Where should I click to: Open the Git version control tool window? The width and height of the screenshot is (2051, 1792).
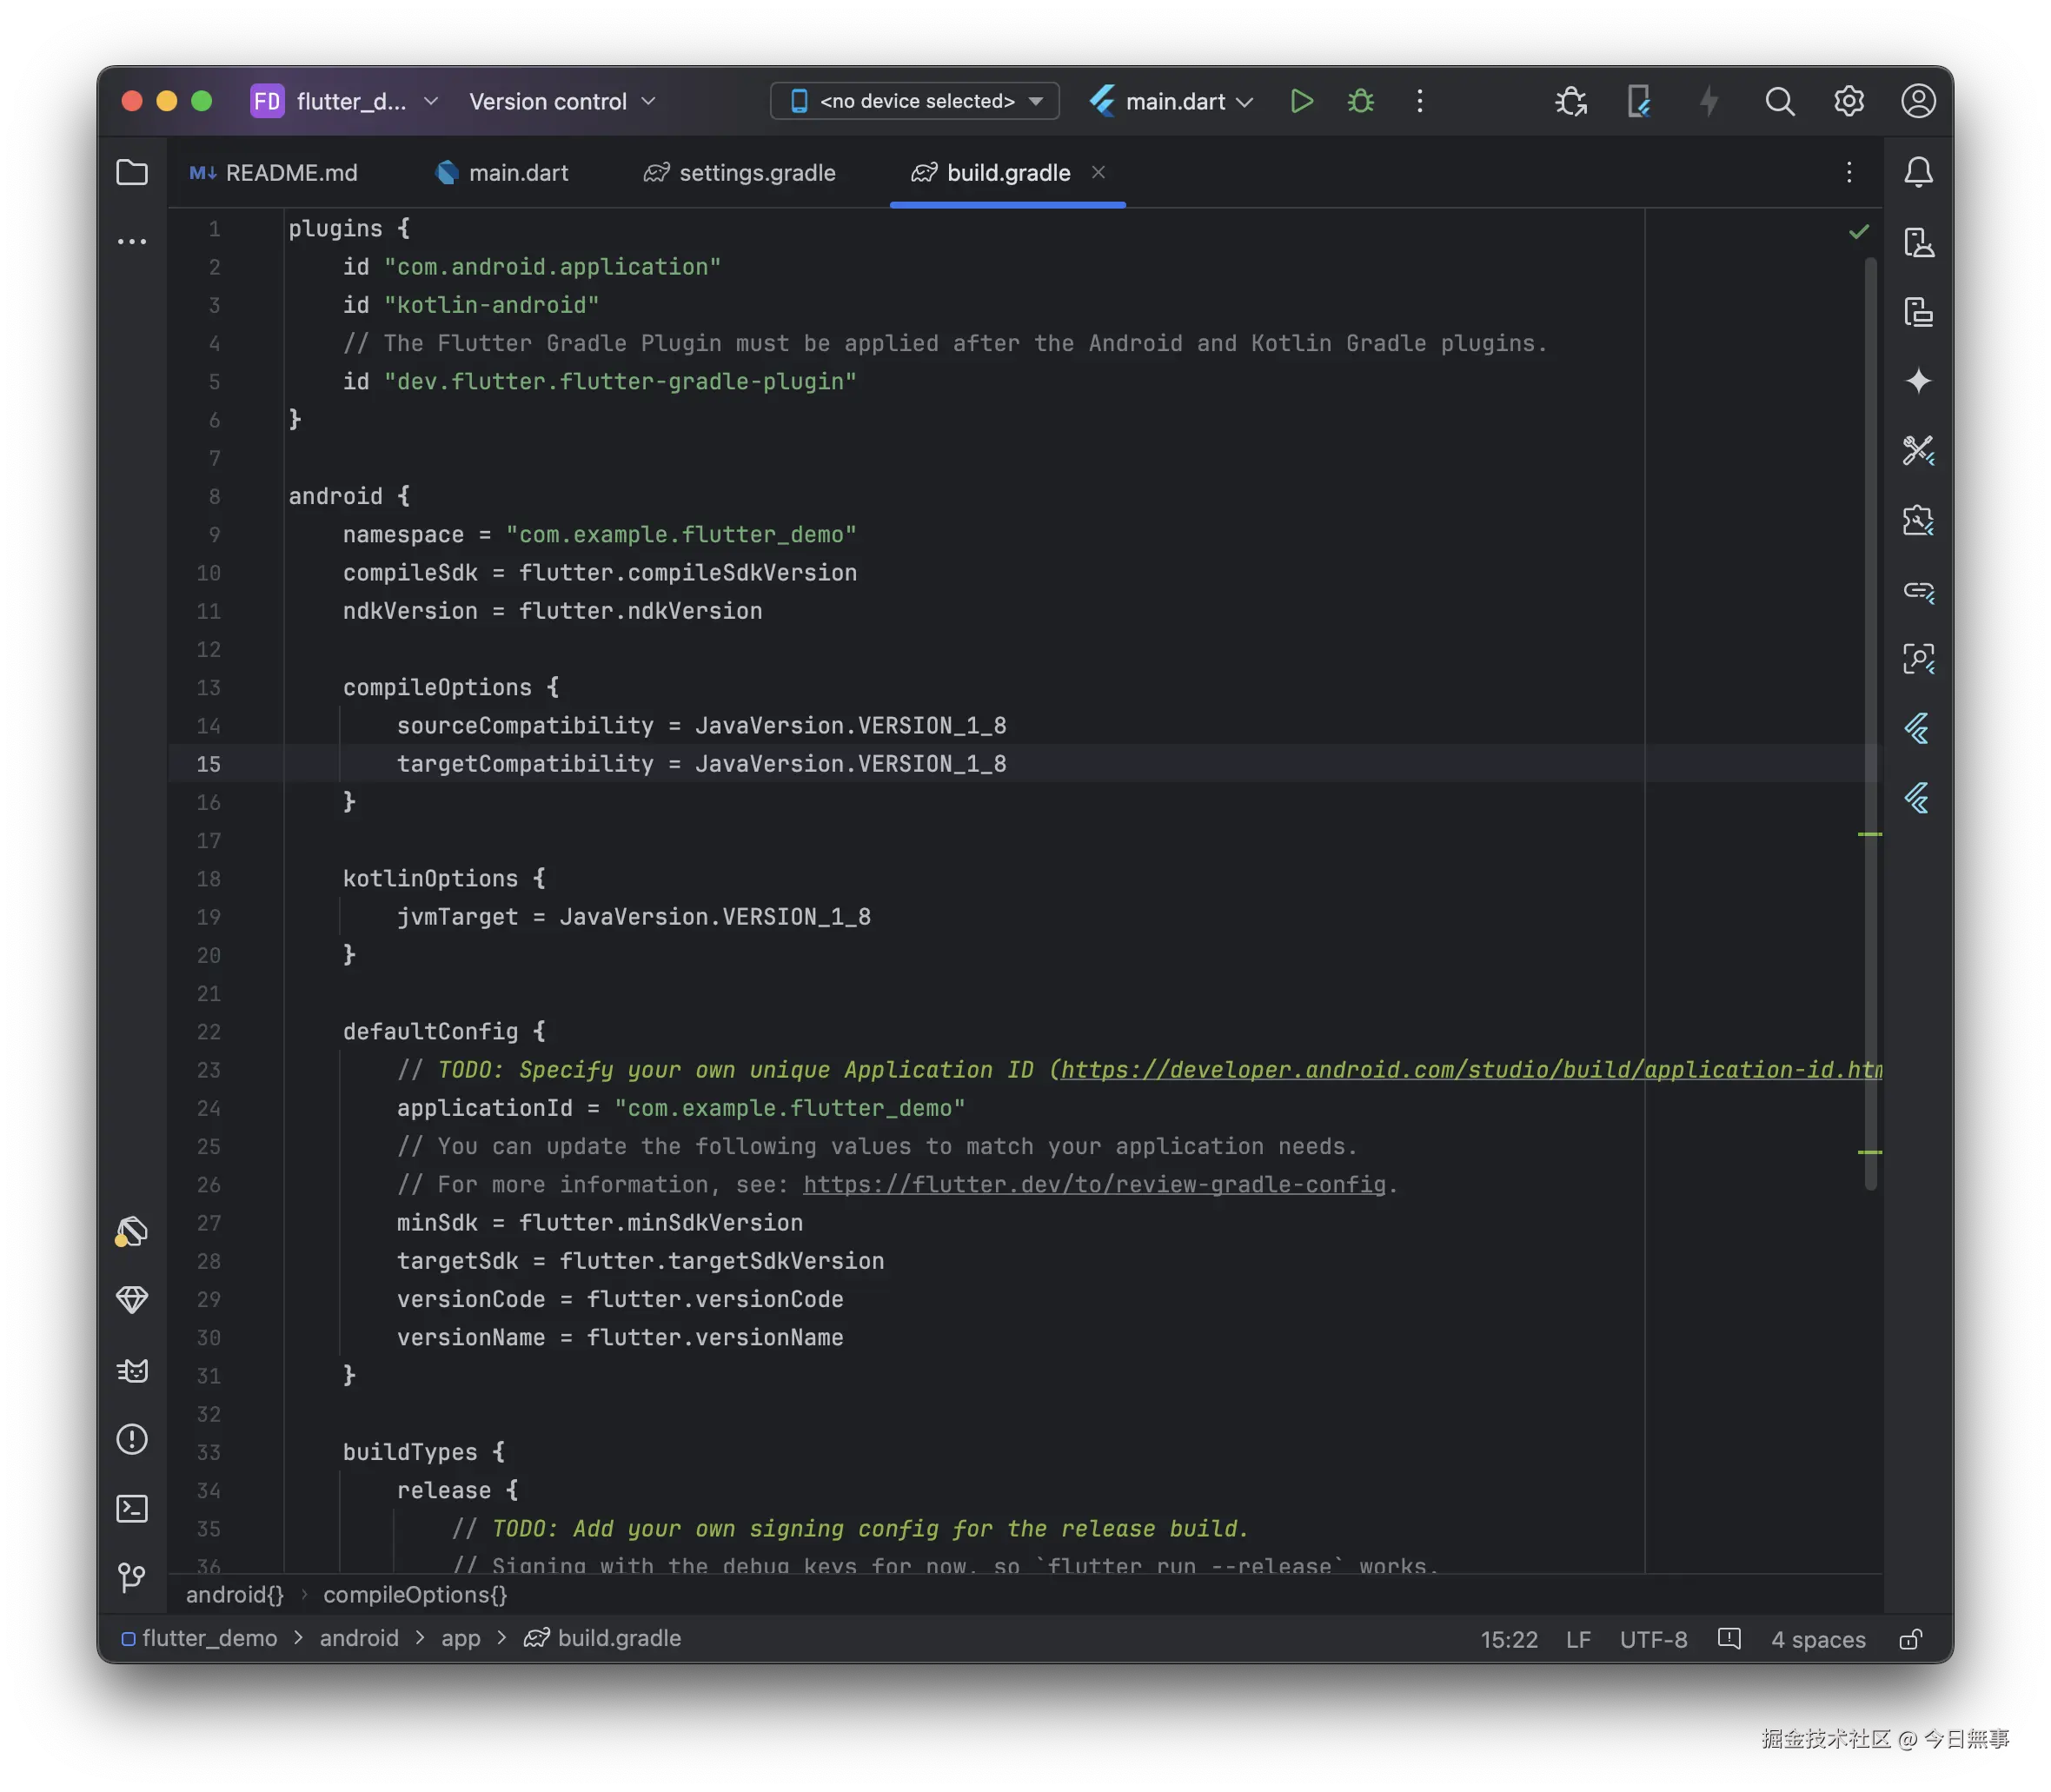point(132,1577)
